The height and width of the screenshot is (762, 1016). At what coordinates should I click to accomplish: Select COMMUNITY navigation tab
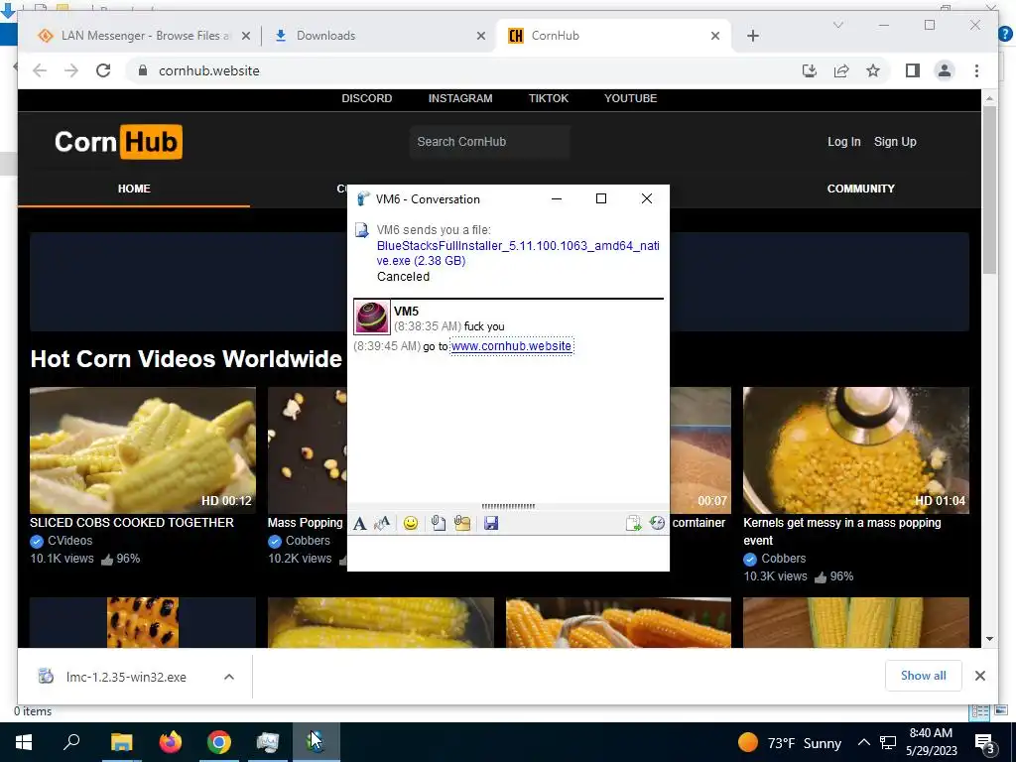pyautogui.click(x=860, y=189)
